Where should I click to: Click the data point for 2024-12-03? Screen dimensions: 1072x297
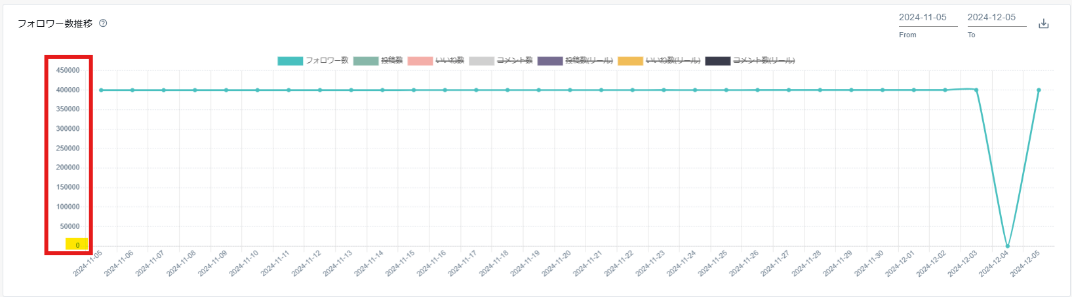coord(976,90)
